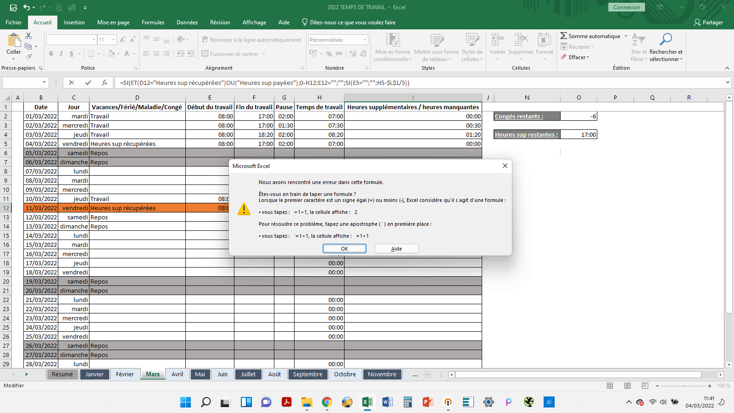Click the confirm formula checkmark icon
Screen dimensions: 734x413
click(88, 83)
